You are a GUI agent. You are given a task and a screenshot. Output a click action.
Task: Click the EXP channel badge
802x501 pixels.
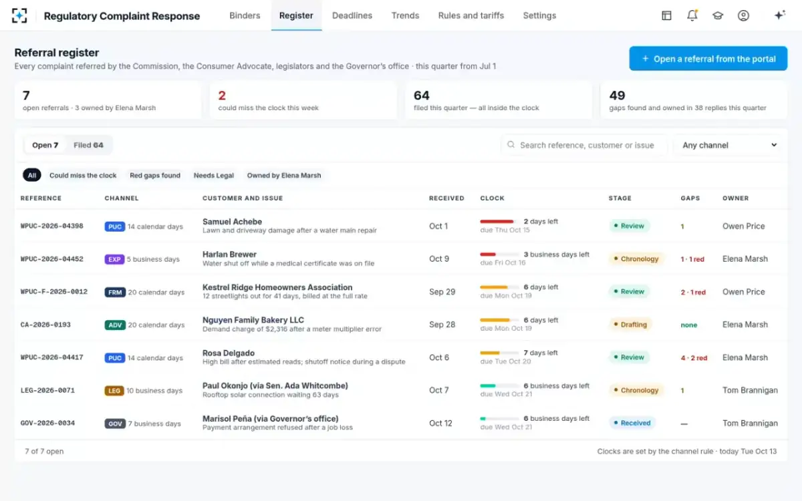pos(114,259)
